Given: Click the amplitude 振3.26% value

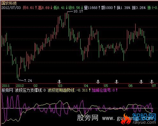Looking at the screenshot, I should click(139, 8).
